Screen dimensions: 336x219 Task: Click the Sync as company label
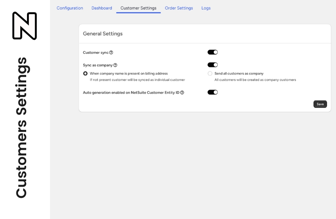click(98, 65)
